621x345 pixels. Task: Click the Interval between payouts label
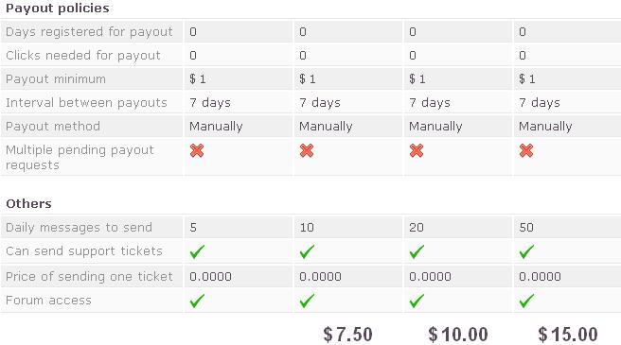(x=86, y=103)
